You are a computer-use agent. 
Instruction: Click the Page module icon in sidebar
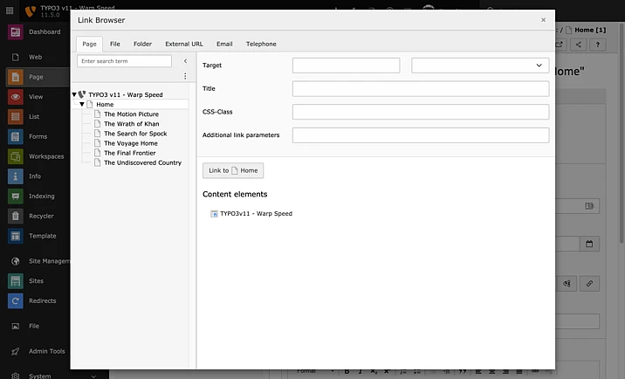tap(15, 77)
